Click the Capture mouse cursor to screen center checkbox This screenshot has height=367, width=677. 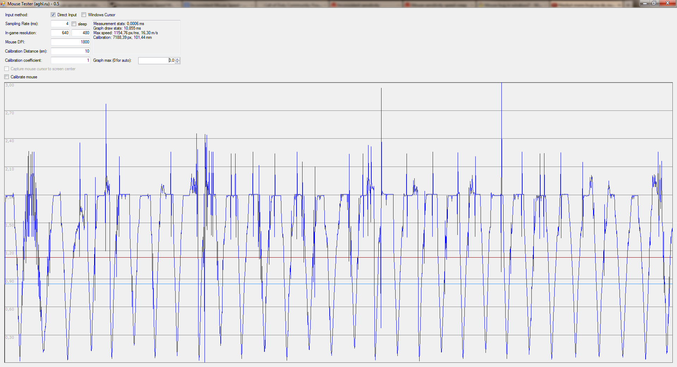click(x=7, y=69)
